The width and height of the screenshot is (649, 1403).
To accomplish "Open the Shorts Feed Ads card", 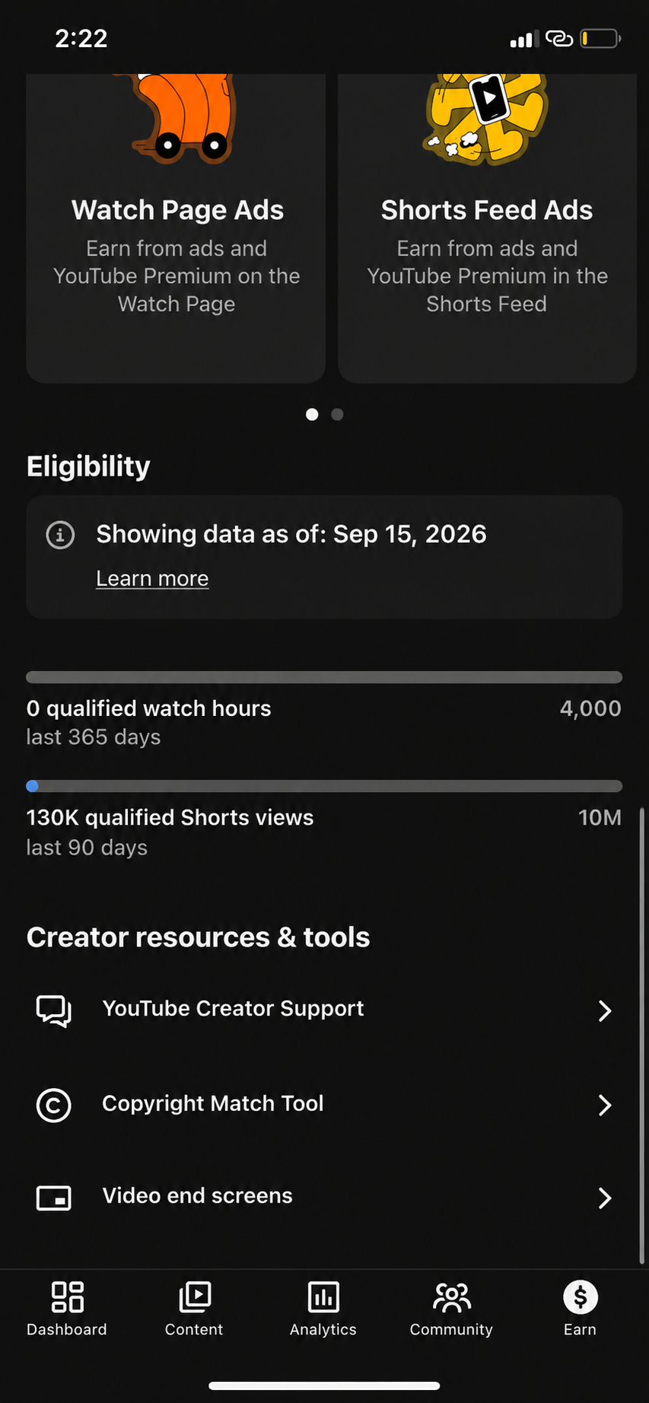I will (x=487, y=228).
